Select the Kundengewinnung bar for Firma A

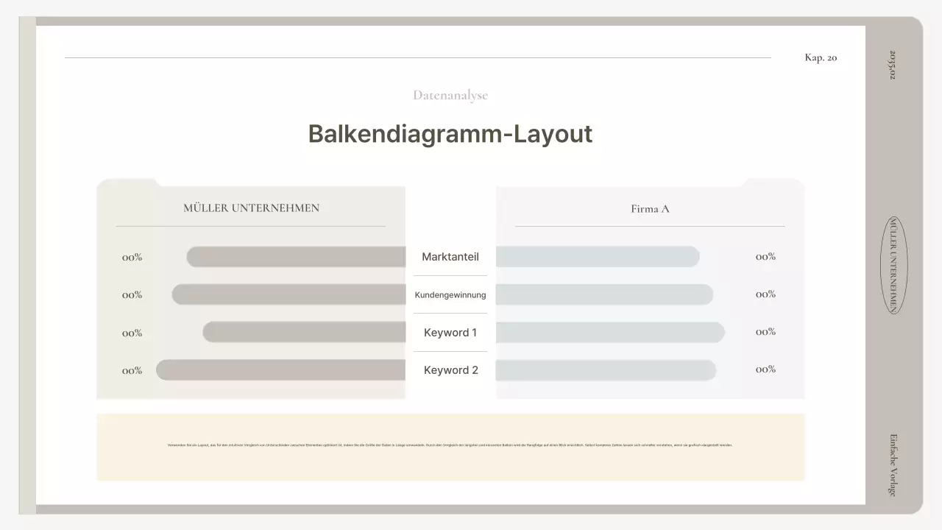click(603, 294)
